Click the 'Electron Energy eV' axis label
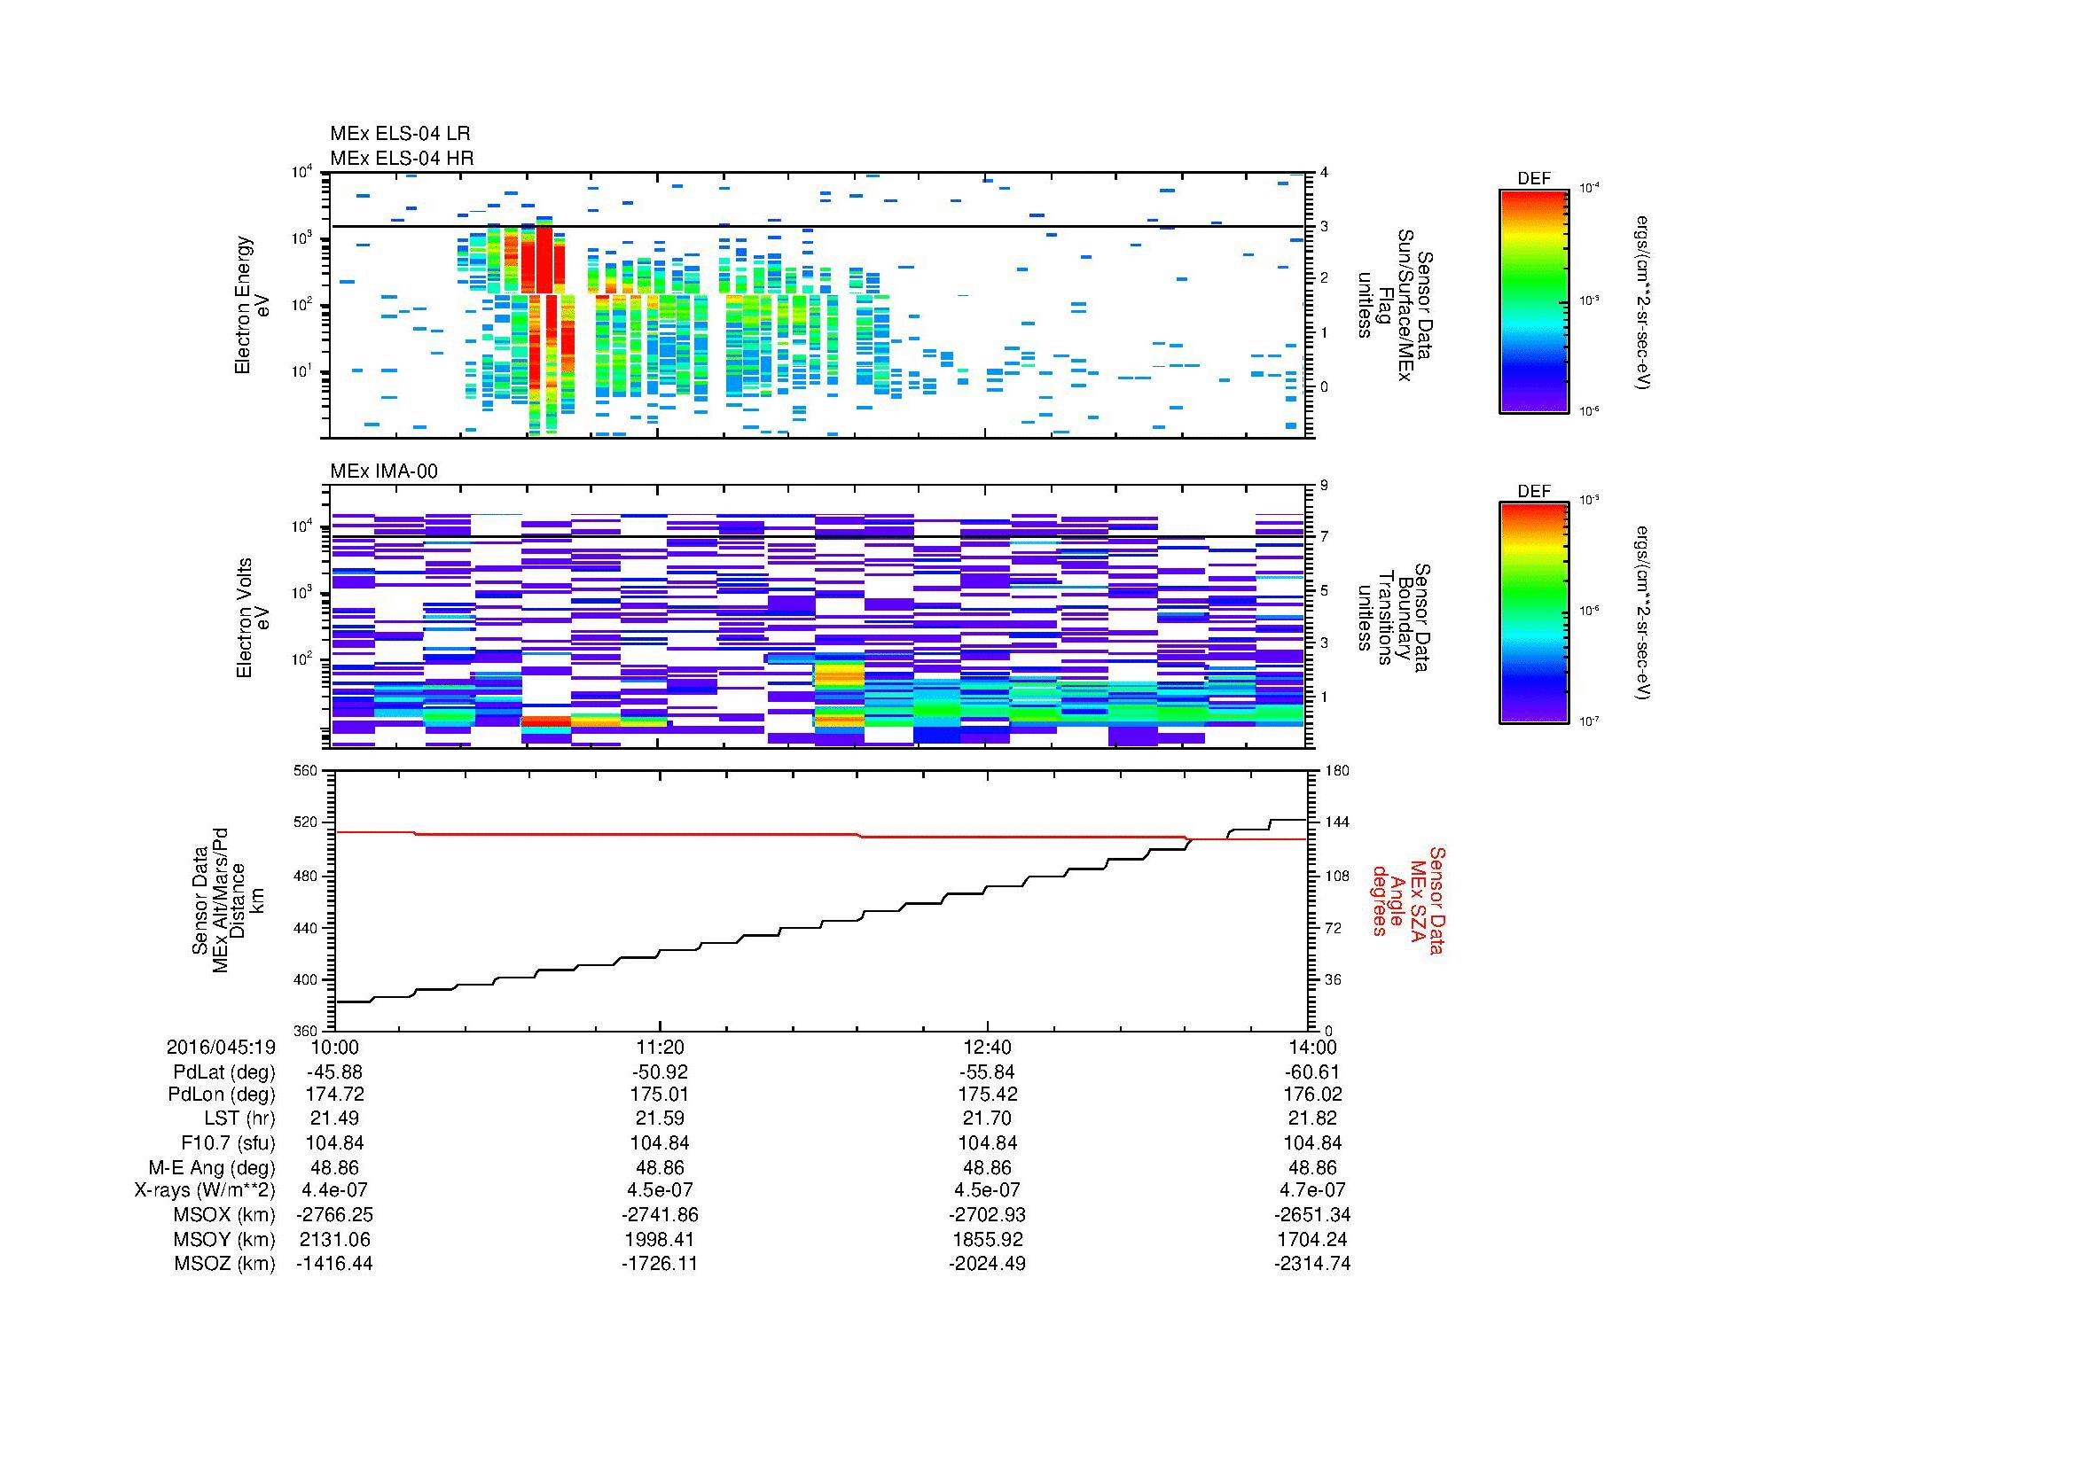Image resolution: width=2074 pixels, height=1465 pixels. point(253,305)
